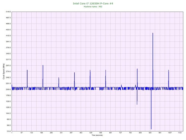Image resolution: width=186 pixels, height=140 pixels.
Task: Click the "Clock Speed (MHz)" vertical axis label
Action: (4, 72)
